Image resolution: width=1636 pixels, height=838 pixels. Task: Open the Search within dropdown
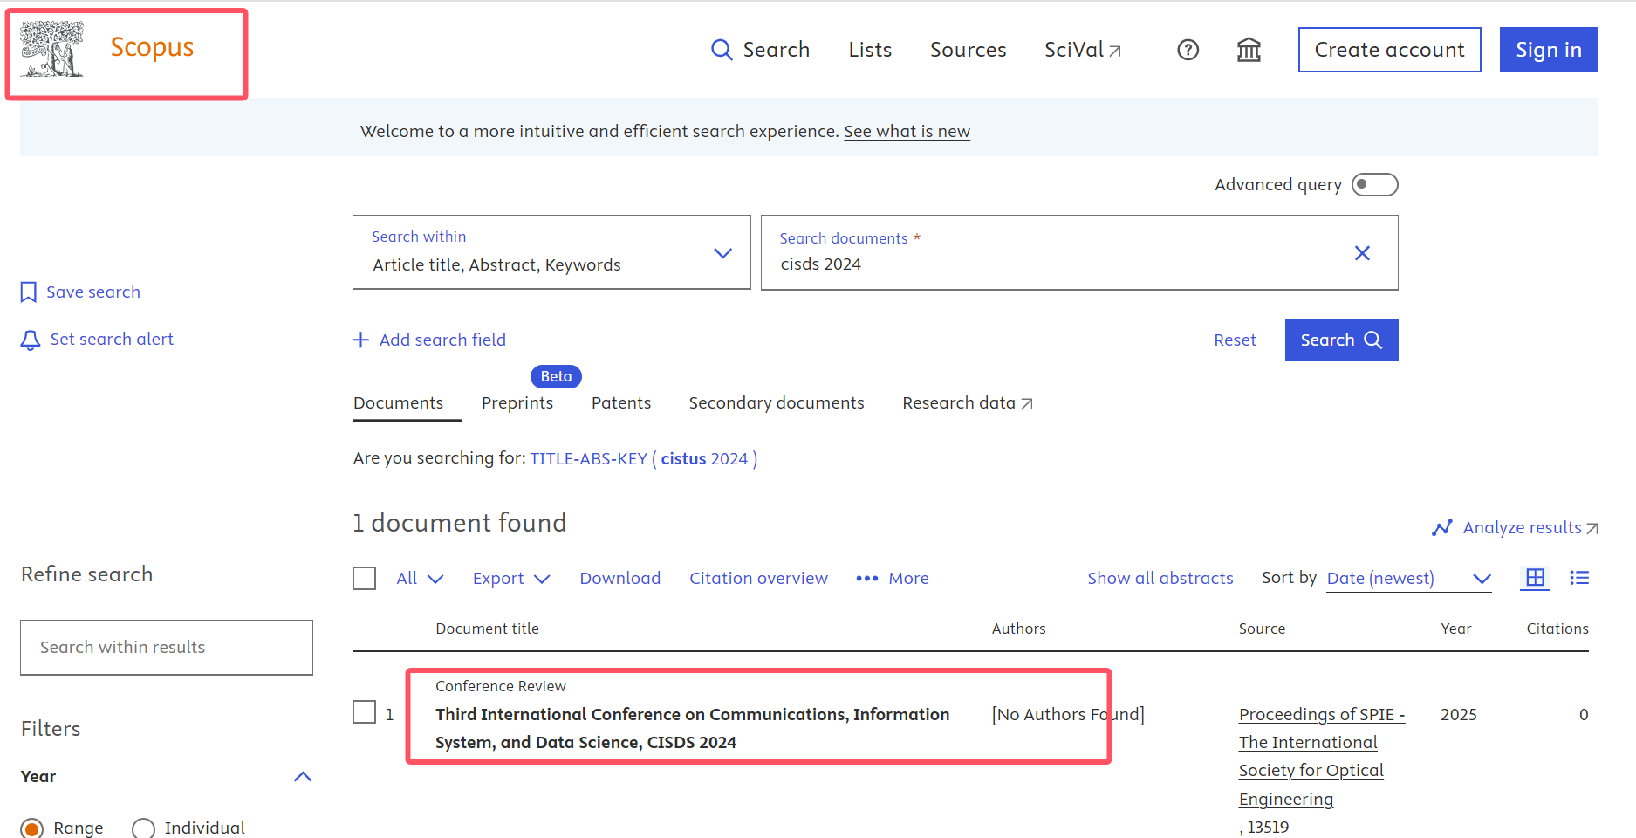pos(551,252)
